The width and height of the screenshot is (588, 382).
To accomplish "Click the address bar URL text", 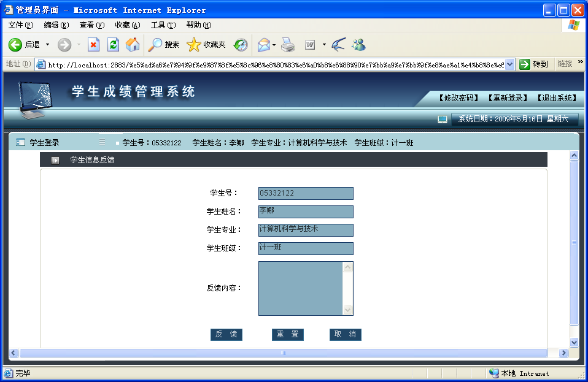I will tap(276, 65).
